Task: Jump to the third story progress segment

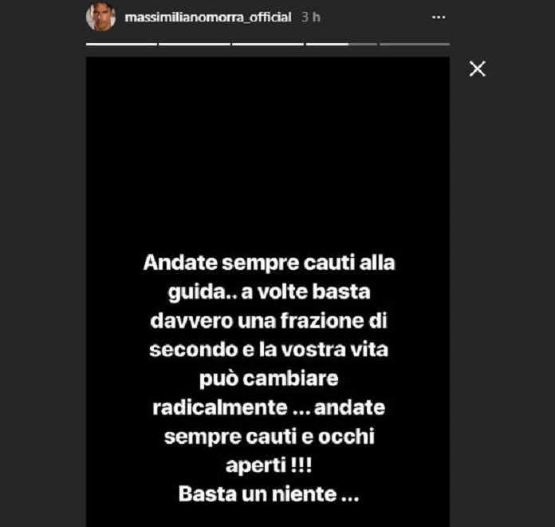Action: pos(268,44)
